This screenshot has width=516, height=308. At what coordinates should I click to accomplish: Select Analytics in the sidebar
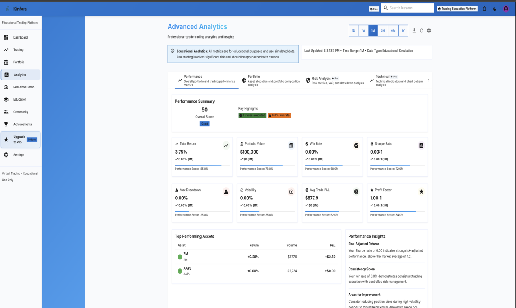click(21, 75)
